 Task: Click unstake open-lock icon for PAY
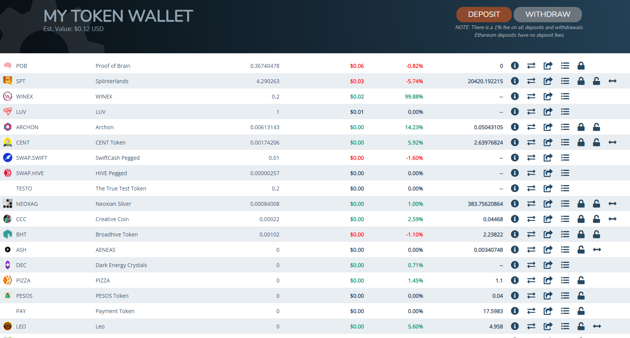pos(581,311)
